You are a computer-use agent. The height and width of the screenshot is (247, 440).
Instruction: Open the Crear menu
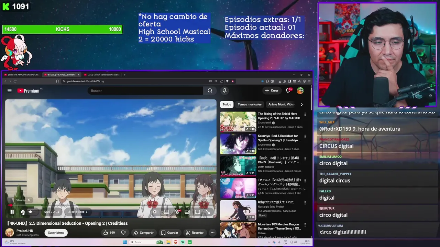[x=272, y=91]
